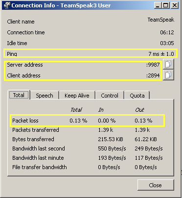Viewport: 182px width, 198px height.
Task: Click the Bytes transferred In value 215.53 KiB
Action: (111, 139)
